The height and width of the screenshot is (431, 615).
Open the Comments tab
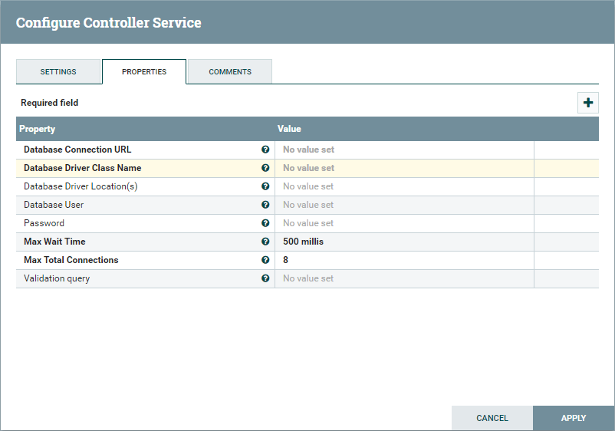pos(230,72)
